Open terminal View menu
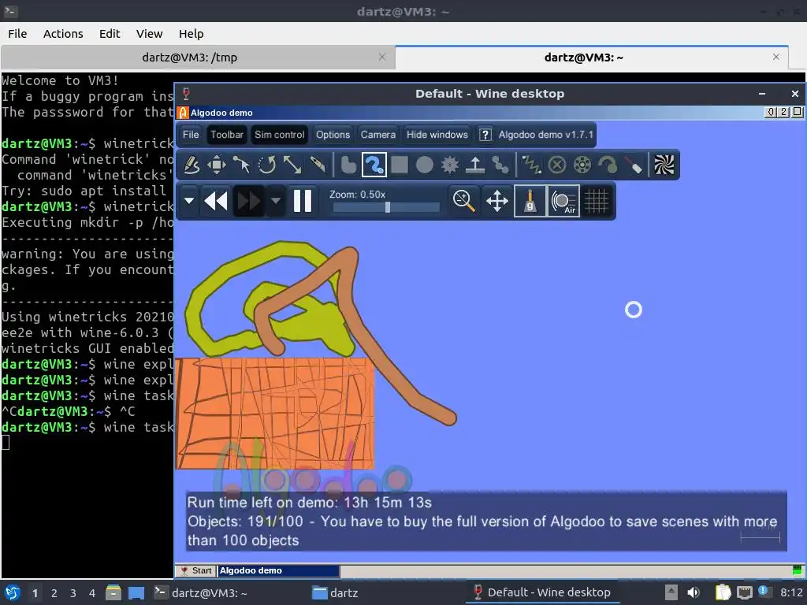Image resolution: width=807 pixels, height=605 pixels. 149,33
